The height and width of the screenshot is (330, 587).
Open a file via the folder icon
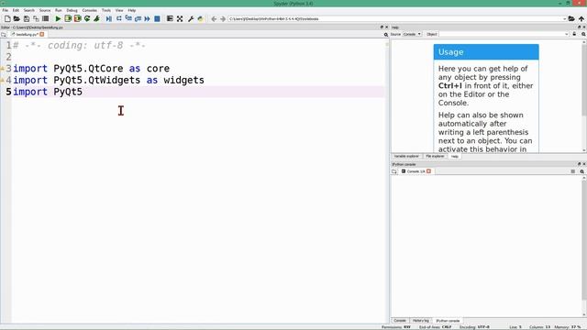[x=17, y=18]
